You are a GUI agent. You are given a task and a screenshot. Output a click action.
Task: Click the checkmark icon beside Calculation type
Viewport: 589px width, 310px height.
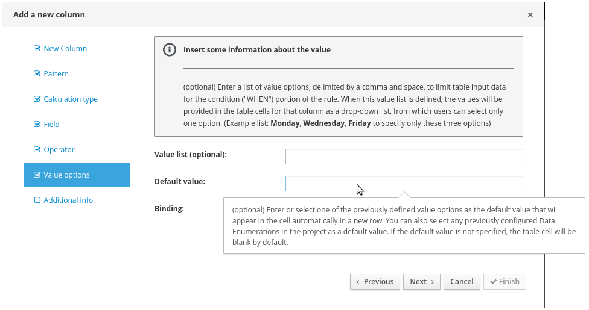click(37, 99)
